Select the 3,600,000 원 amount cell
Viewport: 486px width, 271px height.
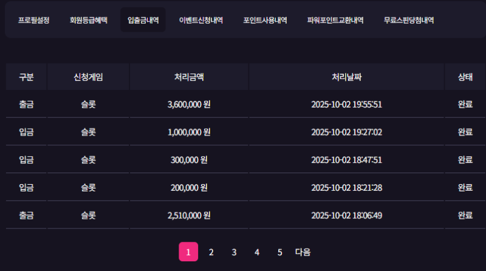pyautogui.click(x=189, y=105)
